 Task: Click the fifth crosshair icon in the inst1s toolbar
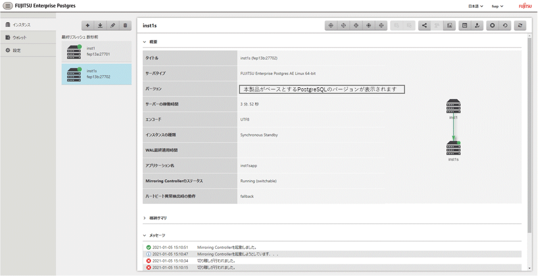[x=381, y=25]
